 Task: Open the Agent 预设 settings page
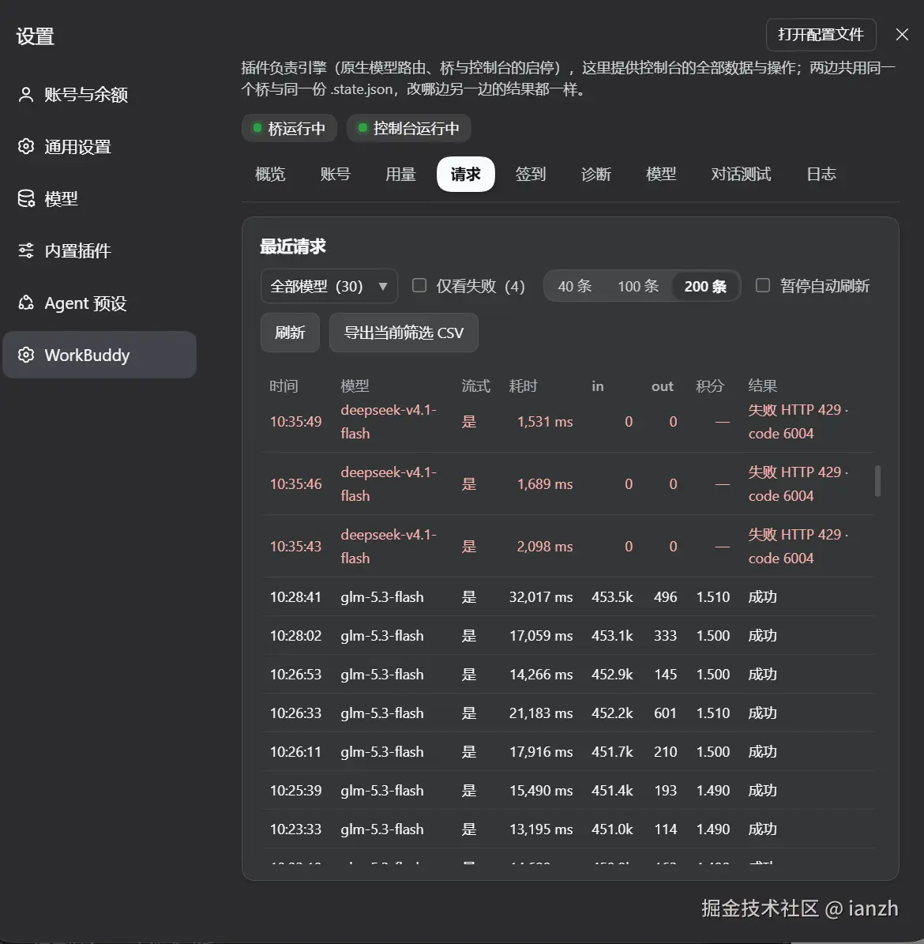click(100, 303)
